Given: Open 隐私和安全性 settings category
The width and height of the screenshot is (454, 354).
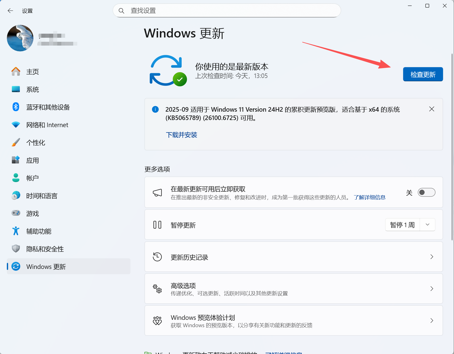Looking at the screenshot, I should pos(69,249).
